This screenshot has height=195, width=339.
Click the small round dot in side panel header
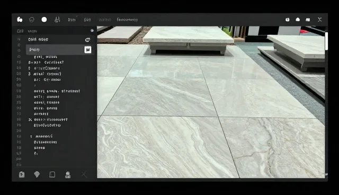pyautogui.click(x=92, y=31)
